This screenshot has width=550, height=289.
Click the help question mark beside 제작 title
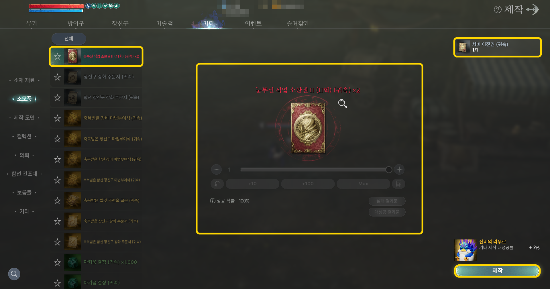coord(498,9)
